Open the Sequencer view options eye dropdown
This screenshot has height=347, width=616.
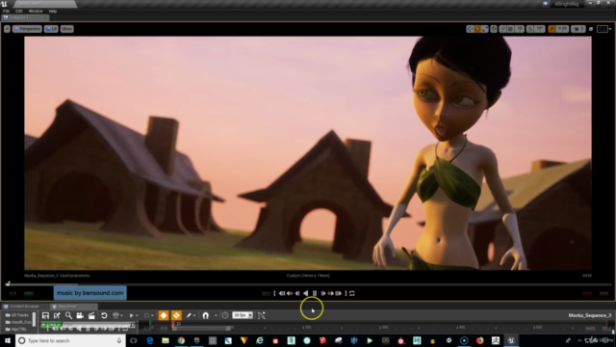pyautogui.click(x=117, y=315)
